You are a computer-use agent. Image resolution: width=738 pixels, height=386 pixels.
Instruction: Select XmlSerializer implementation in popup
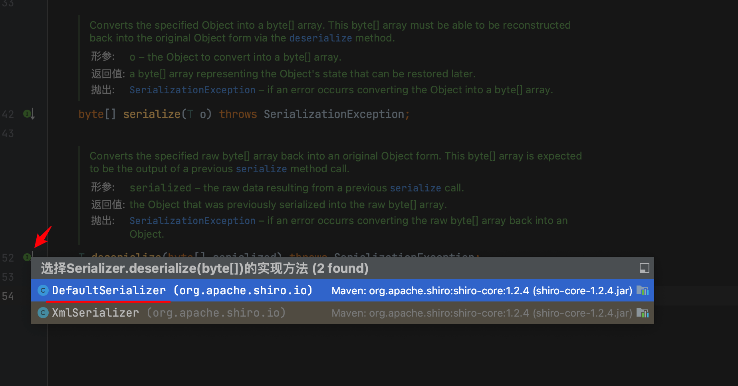pos(342,313)
